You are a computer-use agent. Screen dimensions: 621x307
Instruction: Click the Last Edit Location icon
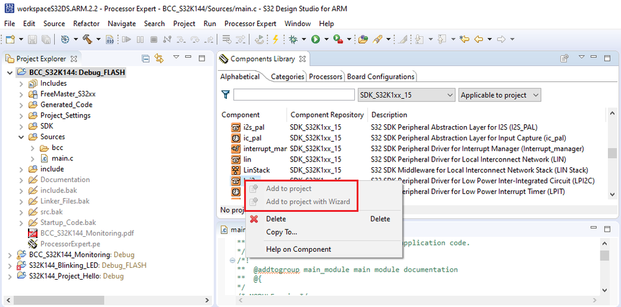[x=464, y=39]
